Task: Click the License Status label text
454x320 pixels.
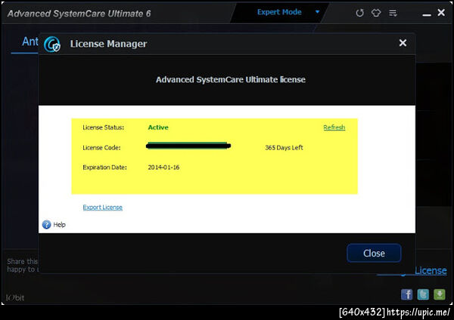Action: (103, 128)
